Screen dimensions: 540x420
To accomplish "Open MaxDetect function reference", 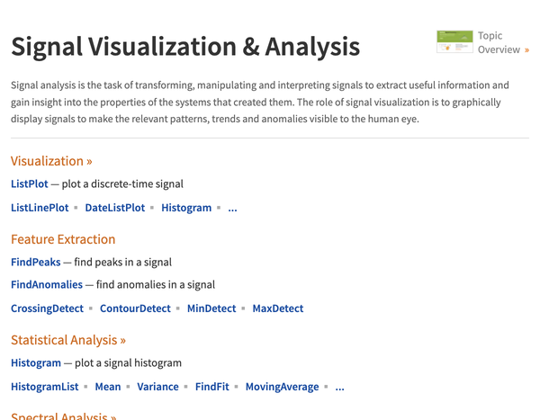I will click(x=278, y=308).
